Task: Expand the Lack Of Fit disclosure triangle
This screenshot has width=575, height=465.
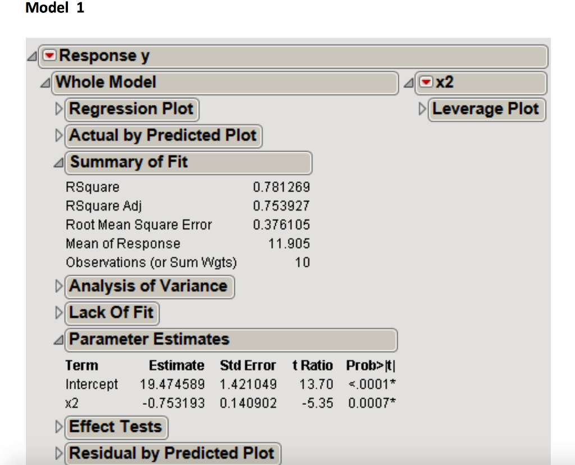Action: pos(60,313)
